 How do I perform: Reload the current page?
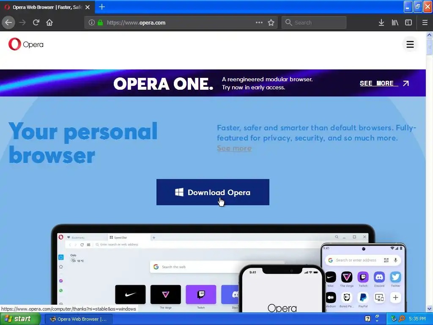tap(36, 22)
